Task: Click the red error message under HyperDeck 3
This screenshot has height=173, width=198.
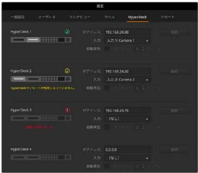Action: coord(39,127)
